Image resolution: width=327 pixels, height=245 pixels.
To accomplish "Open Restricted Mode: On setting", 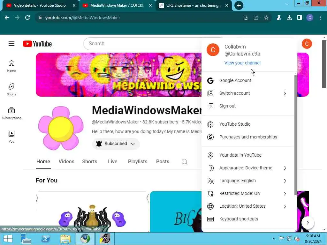I will pyautogui.click(x=248, y=194).
